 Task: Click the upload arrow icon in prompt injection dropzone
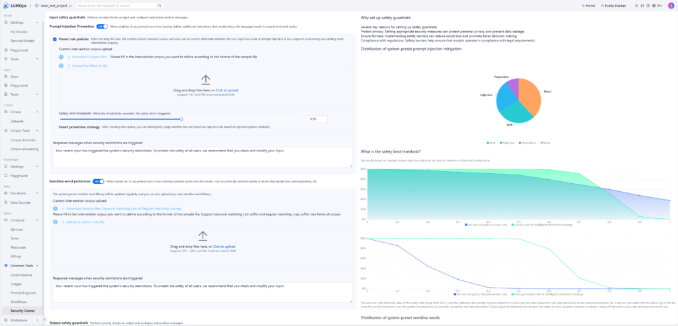pyautogui.click(x=205, y=79)
